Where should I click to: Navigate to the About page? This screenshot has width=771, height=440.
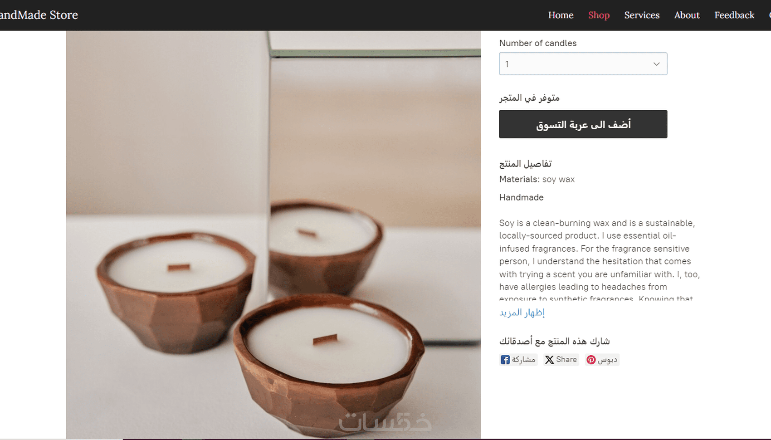click(687, 15)
